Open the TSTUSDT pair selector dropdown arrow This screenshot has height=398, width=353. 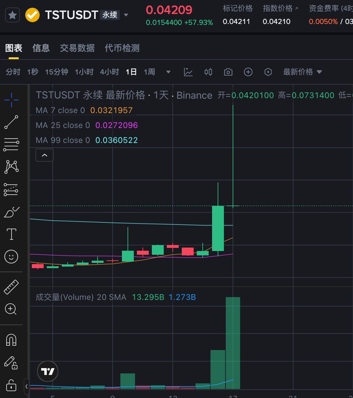coord(126,15)
